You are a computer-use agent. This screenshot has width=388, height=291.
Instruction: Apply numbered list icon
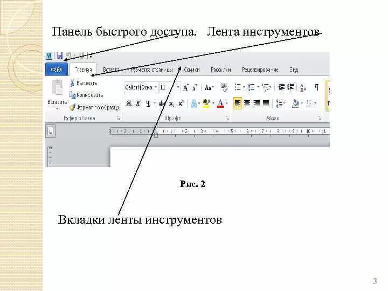pyautogui.click(x=252, y=87)
